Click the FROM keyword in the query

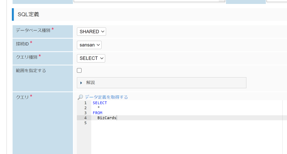point(97,113)
